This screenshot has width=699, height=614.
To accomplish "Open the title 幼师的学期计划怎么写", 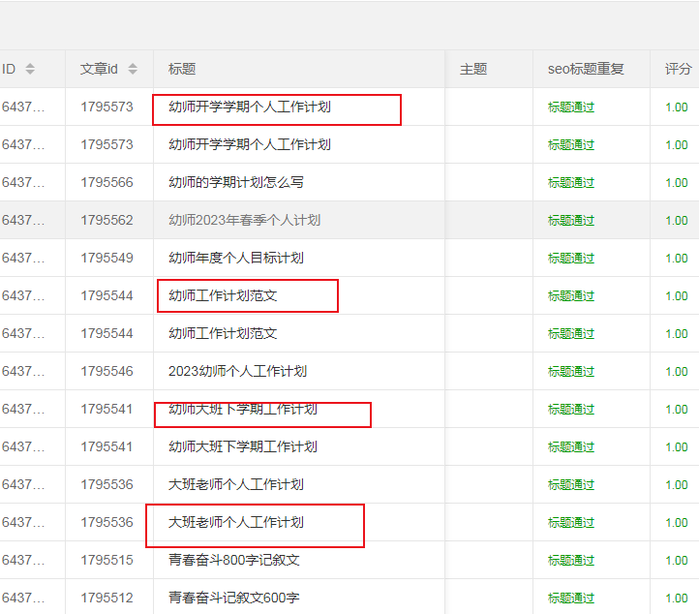I will click(236, 182).
